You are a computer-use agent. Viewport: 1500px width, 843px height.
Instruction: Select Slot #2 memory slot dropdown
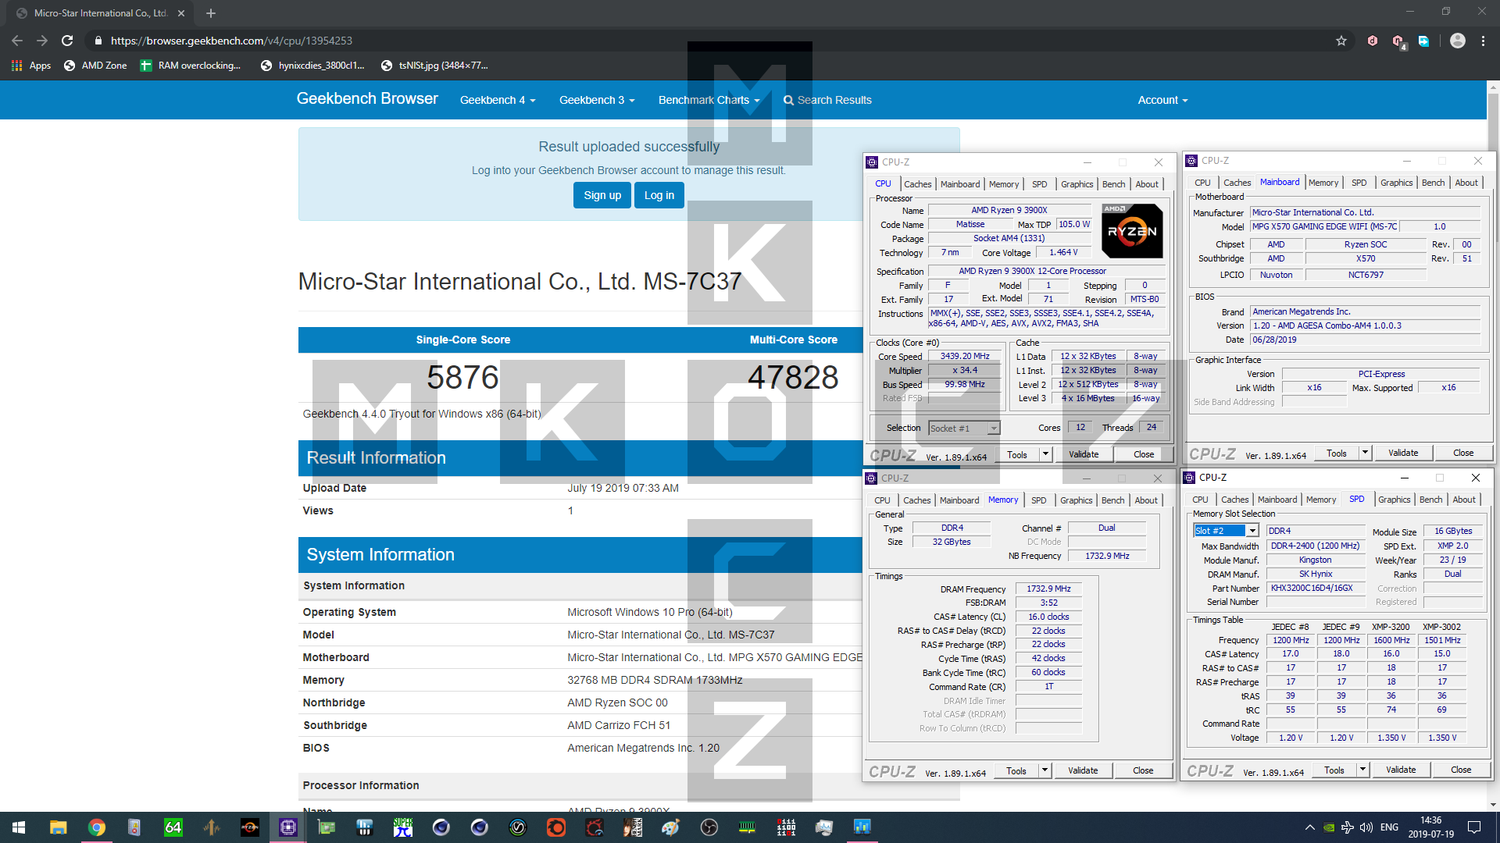(1226, 531)
